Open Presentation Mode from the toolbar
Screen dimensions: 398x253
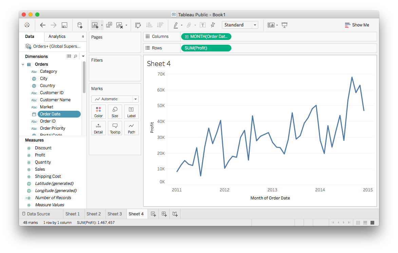point(284,25)
